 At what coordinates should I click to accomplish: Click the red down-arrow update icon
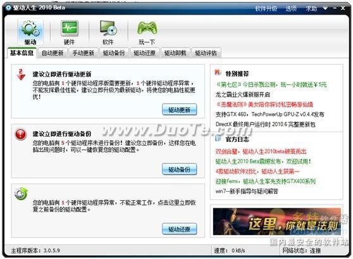21,75
